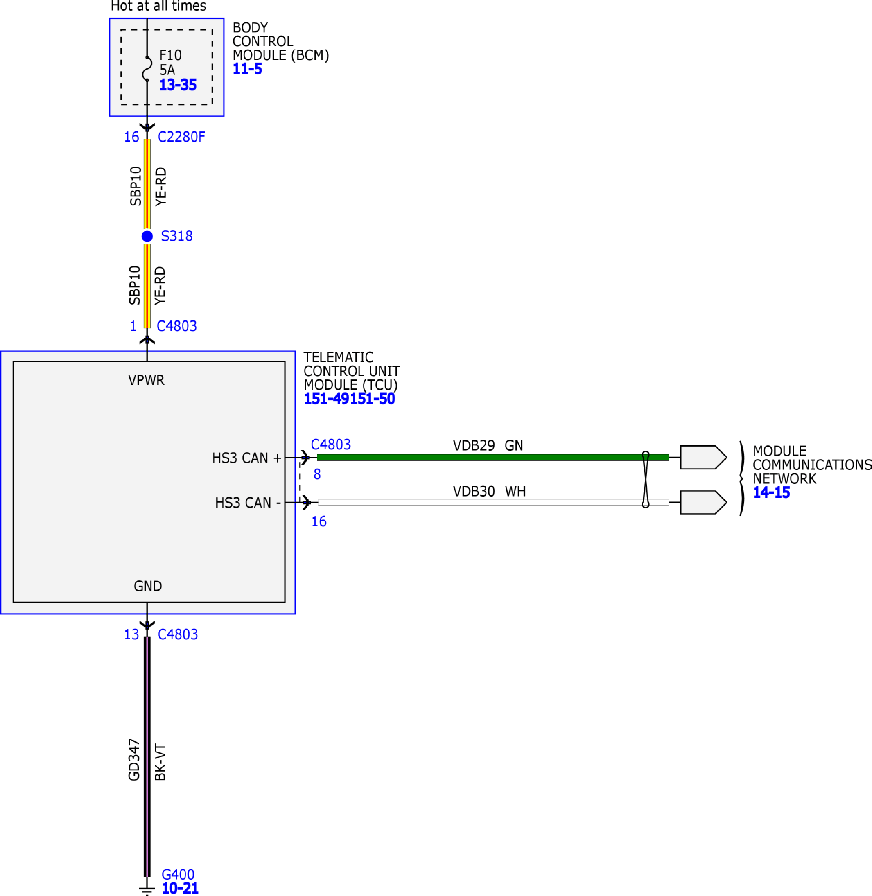This screenshot has height=896, width=872.
Task: Click pin number 1 at C4803
Action: 133,326
